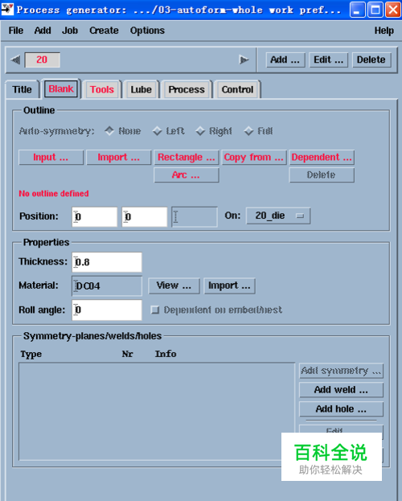Close the Process generator window
Viewport: 402px width, 501px height.
(x=393, y=10)
